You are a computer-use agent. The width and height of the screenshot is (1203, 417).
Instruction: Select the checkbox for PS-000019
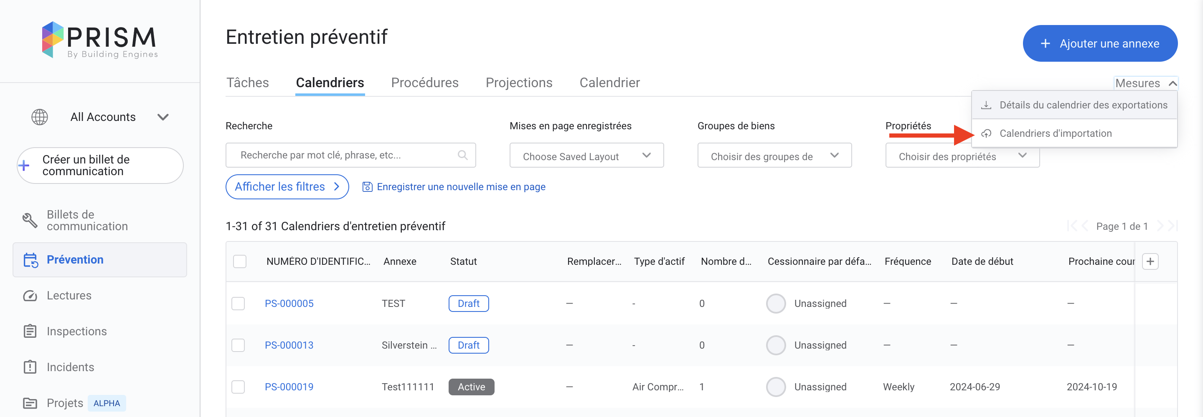(x=238, y=387)
